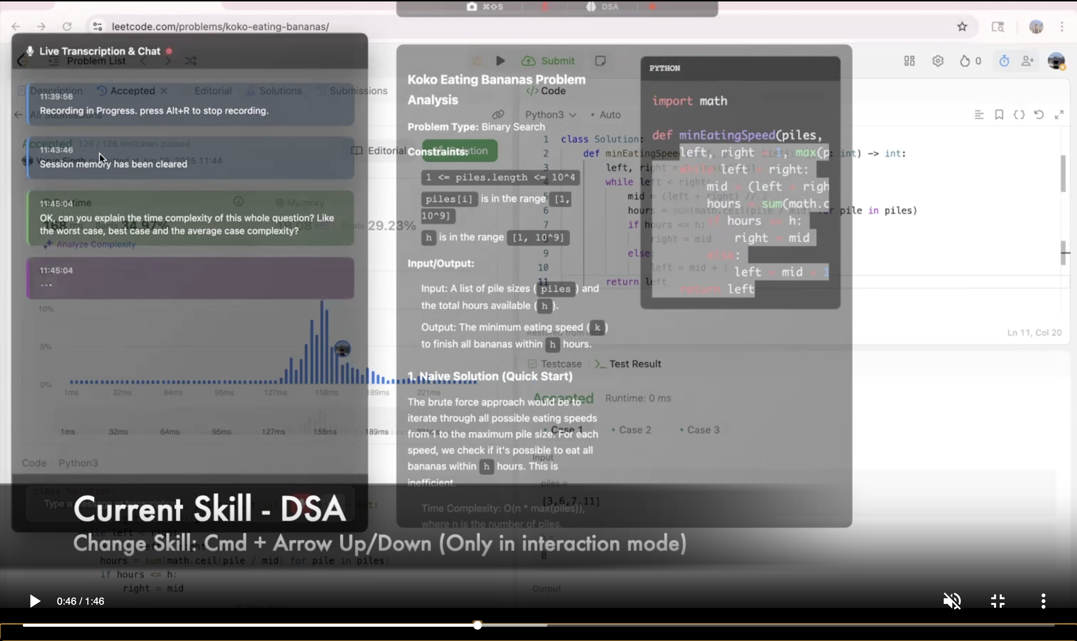Click the editor curly braces icon
The height and width of the screenshot is (641, 1077).
[x=1019, y=115]
